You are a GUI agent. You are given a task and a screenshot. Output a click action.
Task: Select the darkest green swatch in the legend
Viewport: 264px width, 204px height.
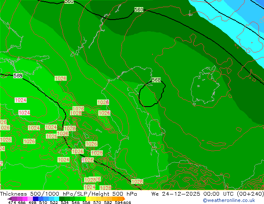[x=62, y=199]
